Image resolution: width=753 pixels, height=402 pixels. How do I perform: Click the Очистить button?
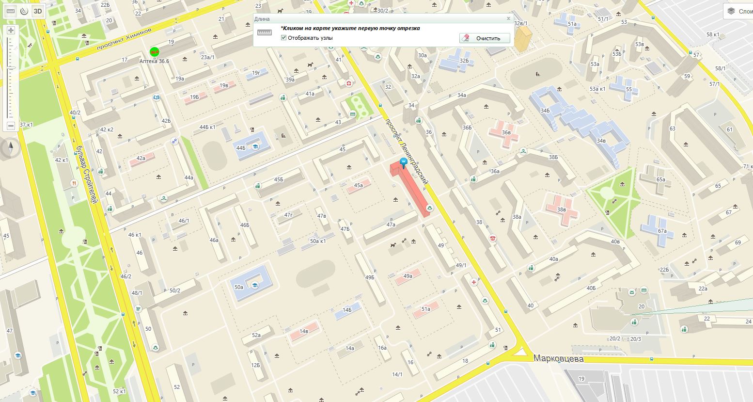click(485, 38)
